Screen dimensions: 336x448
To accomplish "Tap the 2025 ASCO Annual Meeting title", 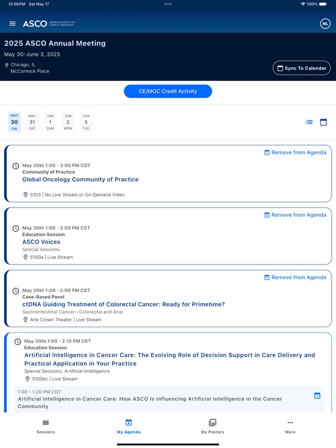I will coord(55,43).
